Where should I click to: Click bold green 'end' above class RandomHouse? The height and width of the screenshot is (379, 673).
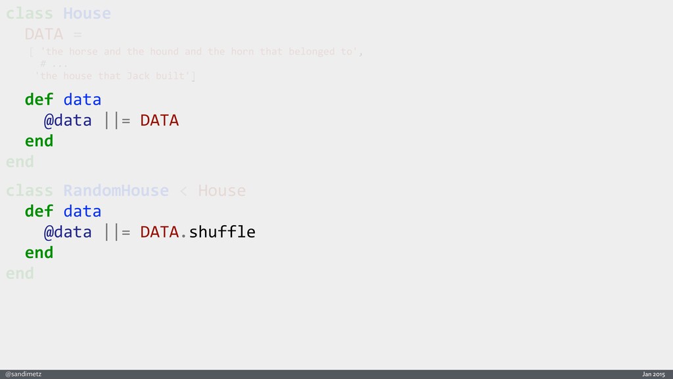39,141
